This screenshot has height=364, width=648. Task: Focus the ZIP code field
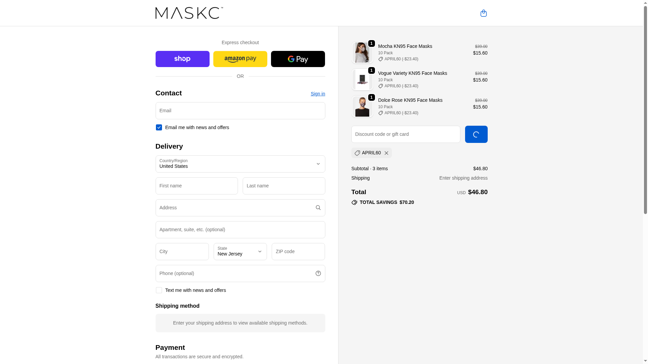(x=298, y=251)
